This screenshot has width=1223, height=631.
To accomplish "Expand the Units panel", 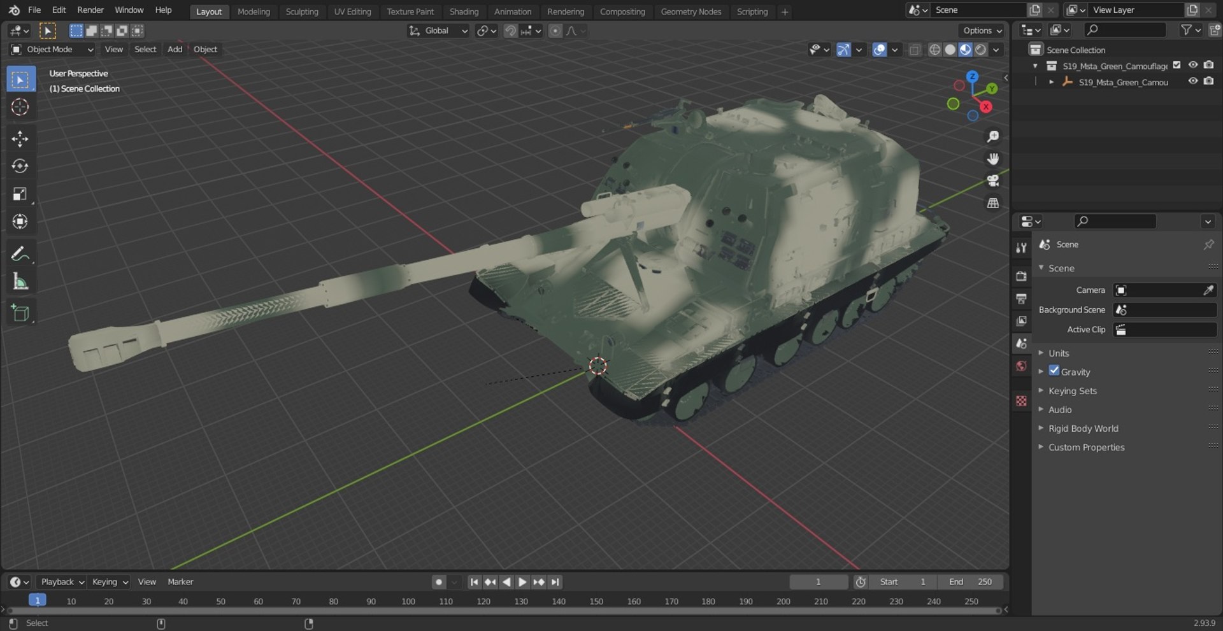I will [1058, 353].
